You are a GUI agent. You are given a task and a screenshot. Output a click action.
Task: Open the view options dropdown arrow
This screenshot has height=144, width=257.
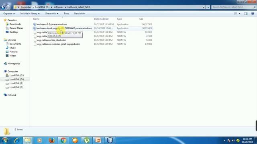tap(240, 14)
